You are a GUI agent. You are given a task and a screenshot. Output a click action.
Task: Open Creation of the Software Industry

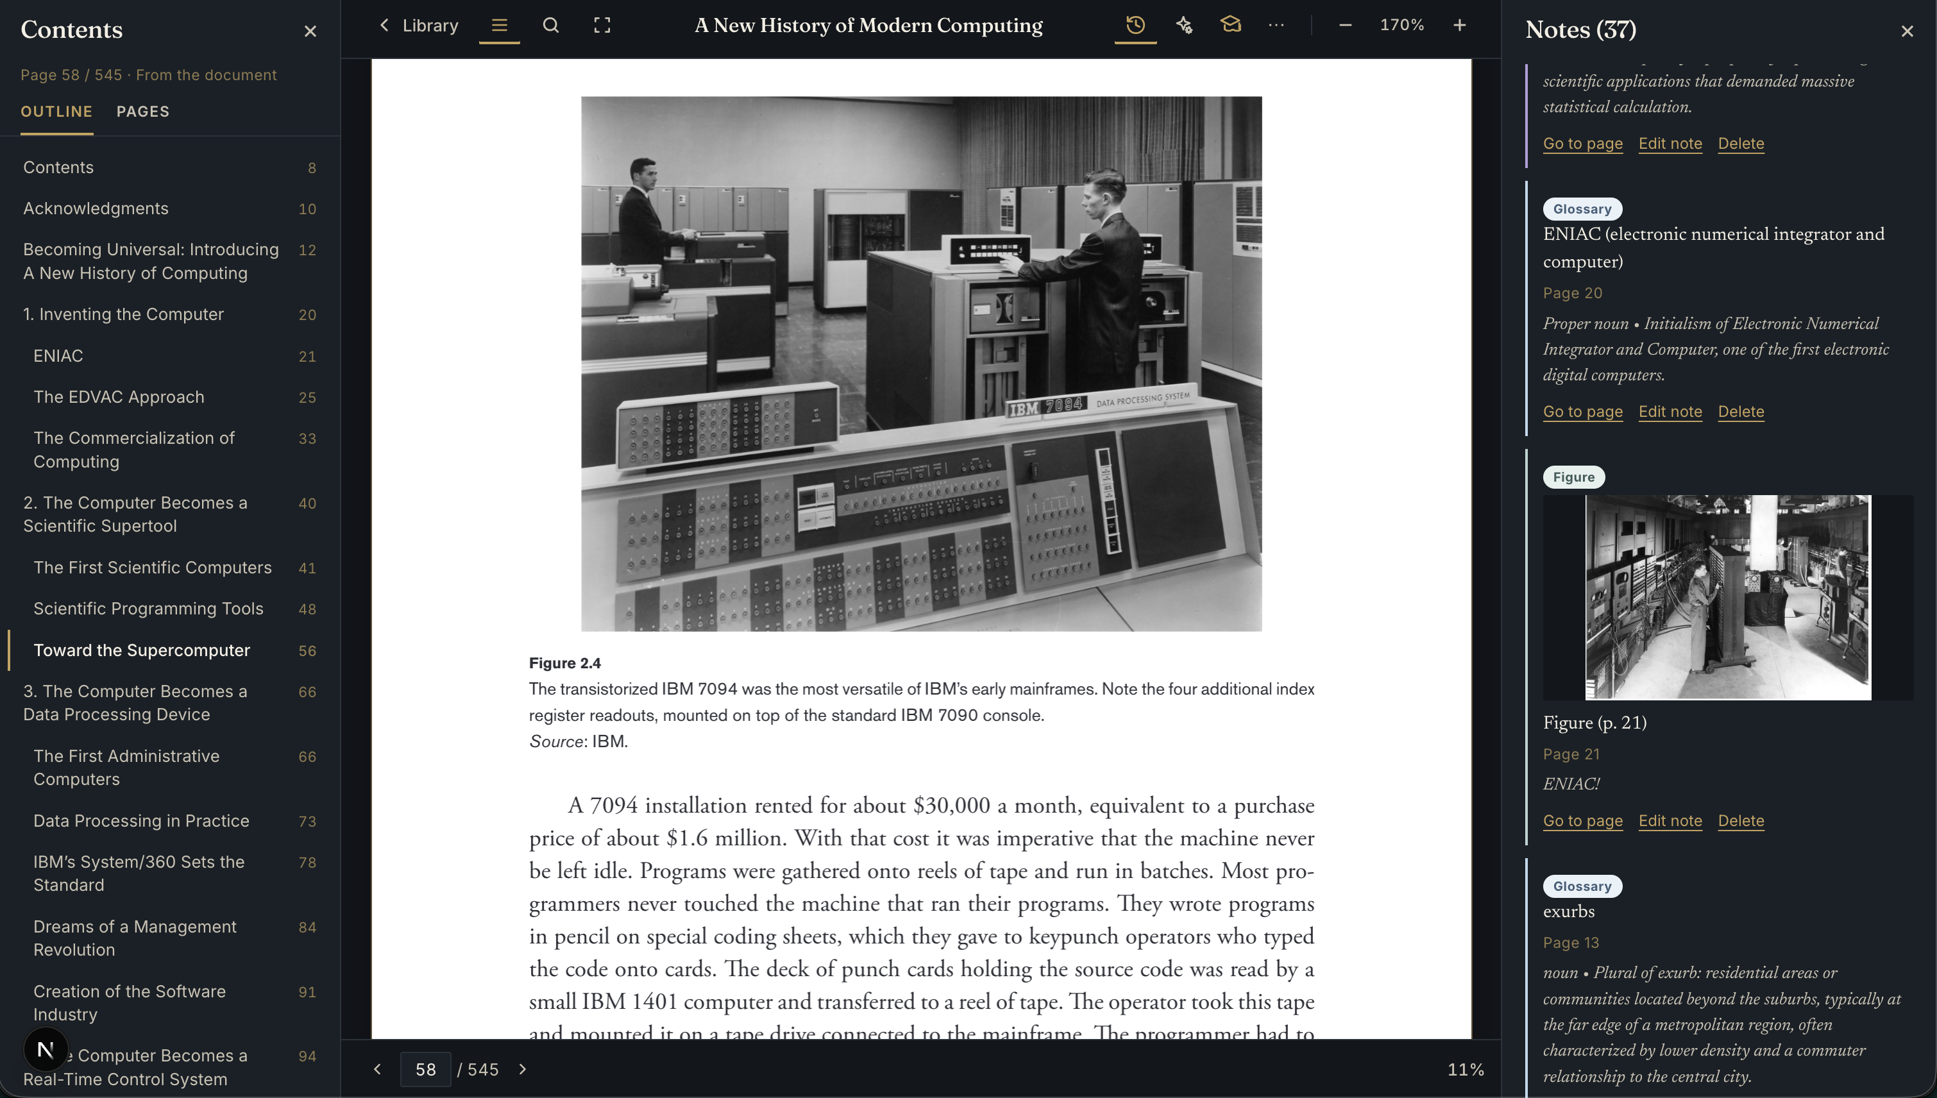click(x=169, y=1003)
